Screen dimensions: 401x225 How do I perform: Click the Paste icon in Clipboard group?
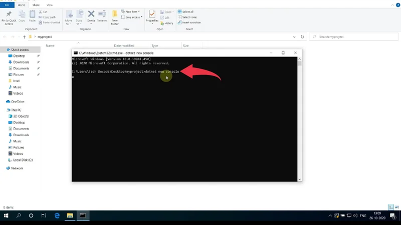coord(32,16)
